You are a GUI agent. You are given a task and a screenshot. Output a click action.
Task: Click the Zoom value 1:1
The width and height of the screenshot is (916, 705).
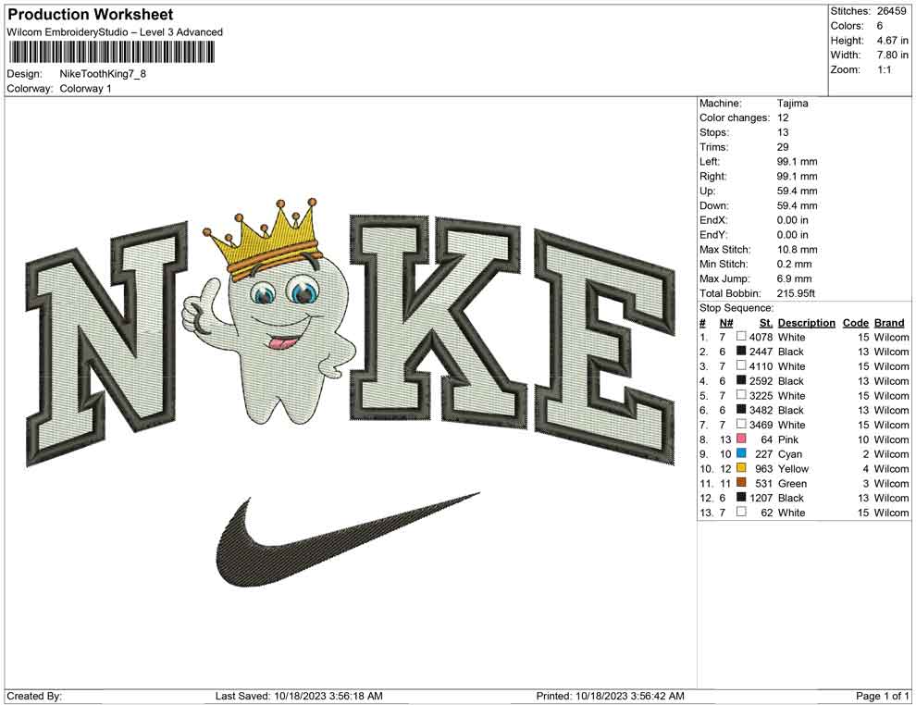click(x=884, y=69)
